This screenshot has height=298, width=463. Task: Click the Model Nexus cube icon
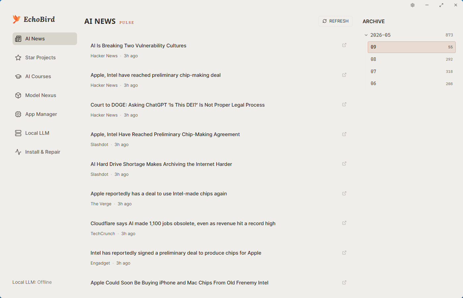(x=18, y=95)
